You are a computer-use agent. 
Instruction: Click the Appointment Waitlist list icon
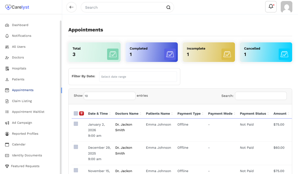pyautogui.click(x=7, y=112)
